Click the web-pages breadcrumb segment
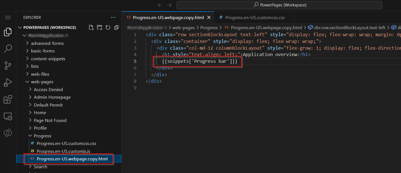The width and height of the screenshot is (401, 173). (183, 27)
